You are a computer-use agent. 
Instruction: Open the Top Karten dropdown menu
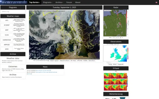34,2
